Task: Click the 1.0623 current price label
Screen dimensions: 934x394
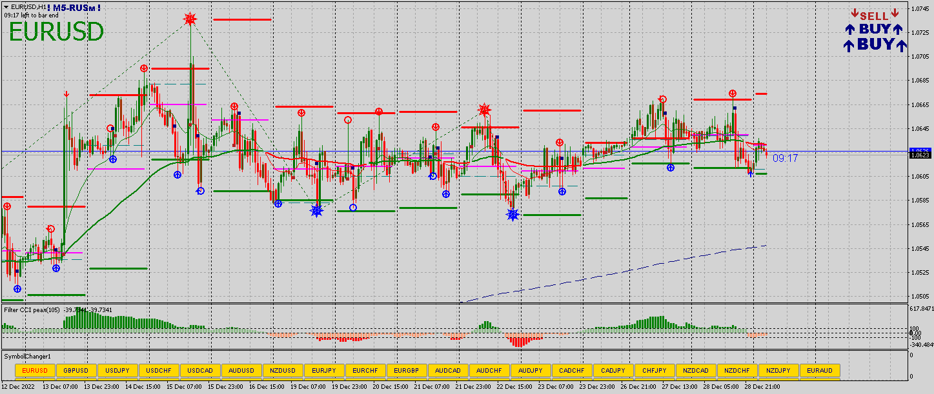Action: coord(919,155)
